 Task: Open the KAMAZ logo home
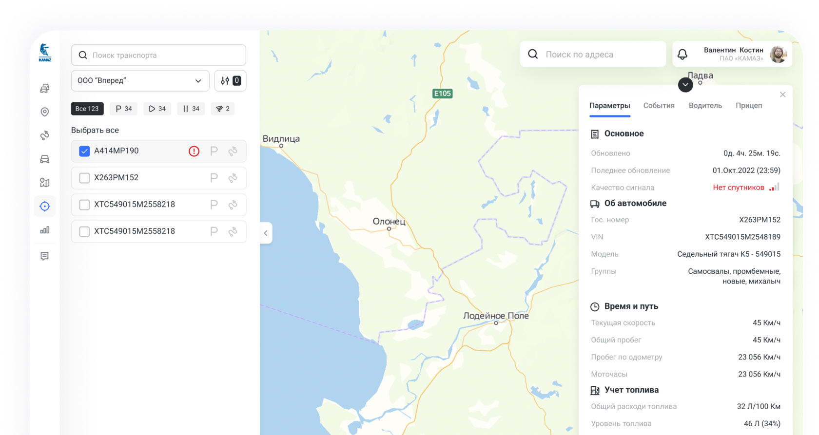(x=45, y=53)
